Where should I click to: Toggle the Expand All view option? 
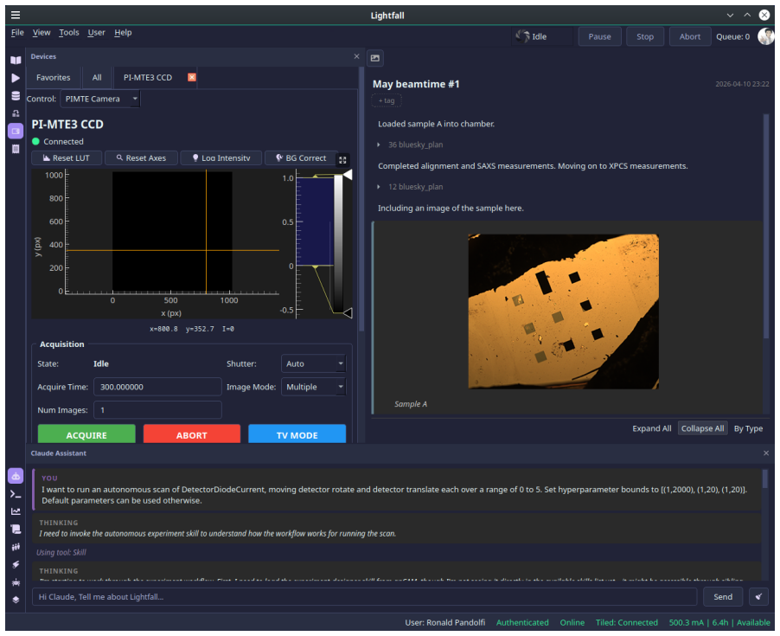[652, 428]
